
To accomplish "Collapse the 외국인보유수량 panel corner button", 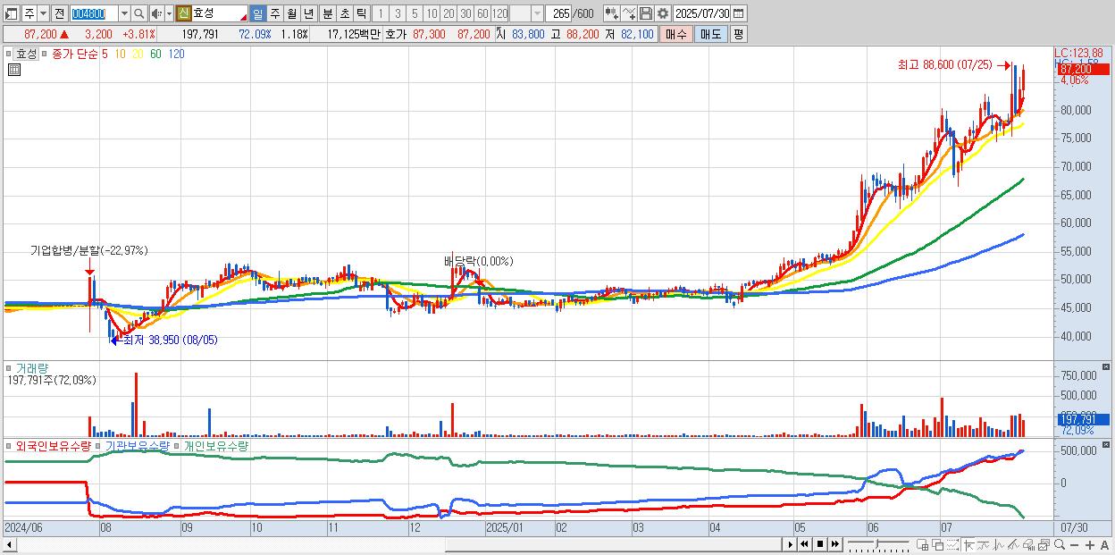I will coord(1108,444).
